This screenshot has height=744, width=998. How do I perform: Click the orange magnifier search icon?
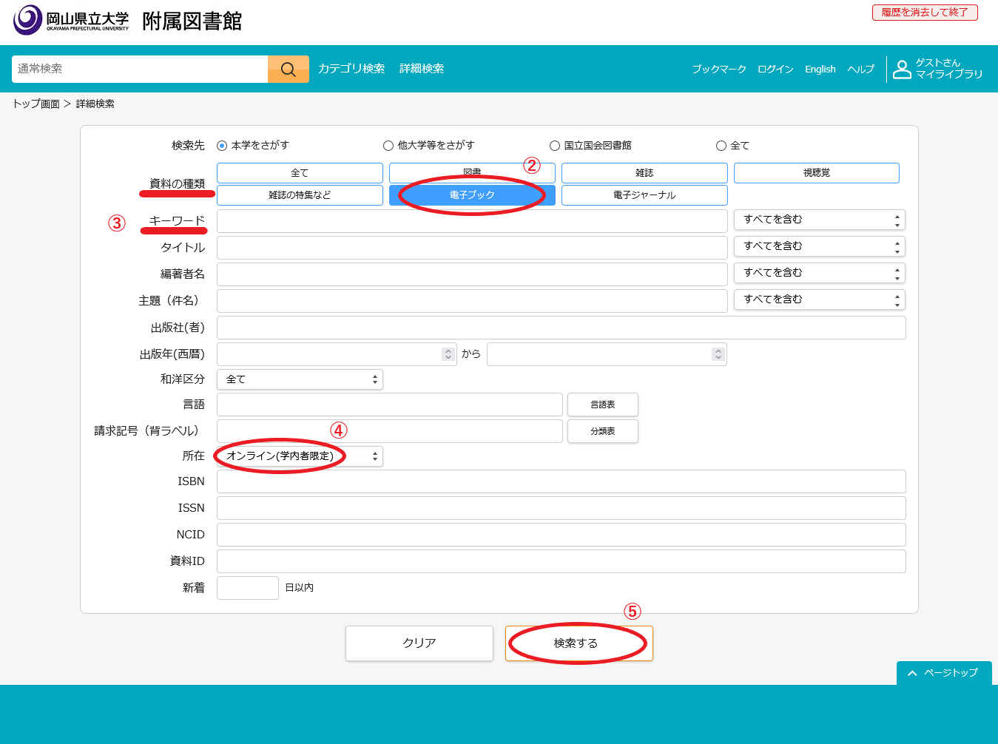(x=289, y=69)
